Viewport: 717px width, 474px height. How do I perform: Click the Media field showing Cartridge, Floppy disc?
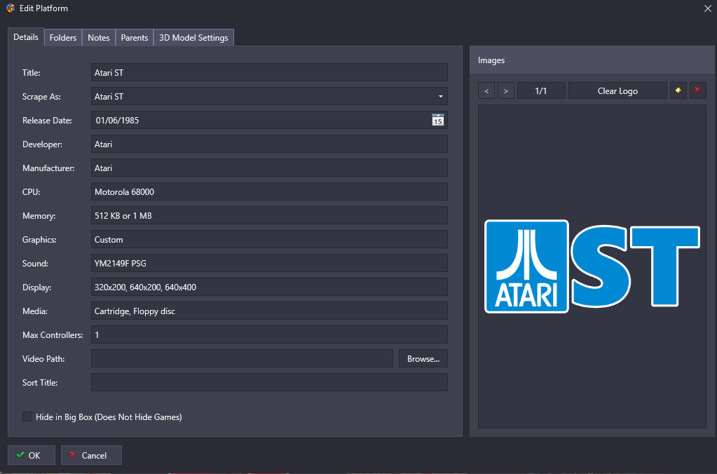click(x=269, y=311)
